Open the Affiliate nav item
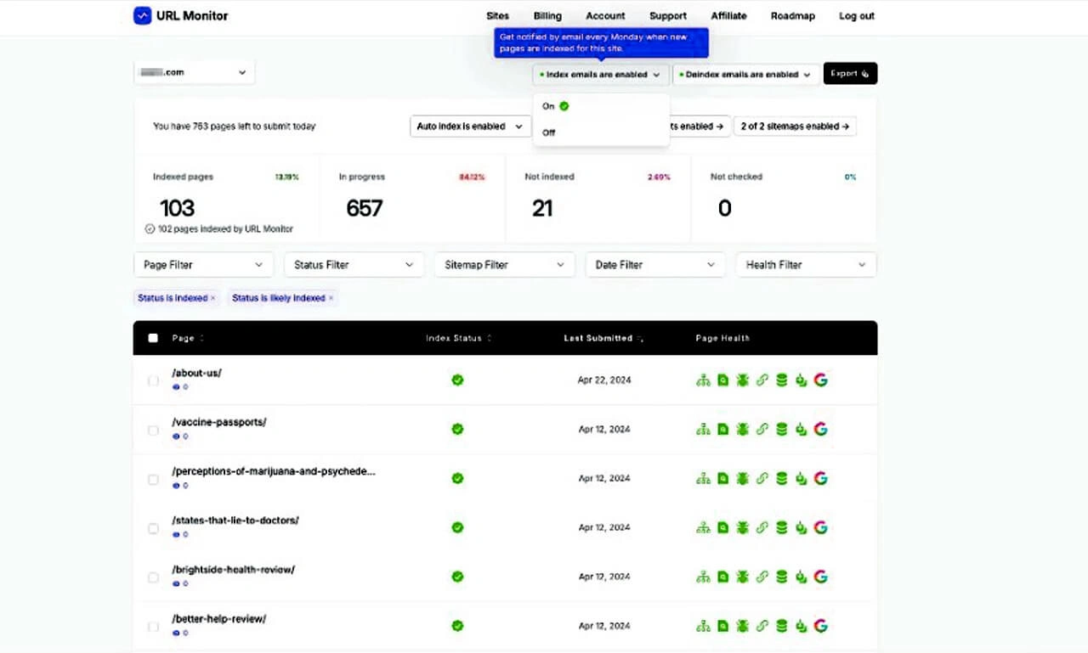The image size is (1088, 653). tap(728, 16)
